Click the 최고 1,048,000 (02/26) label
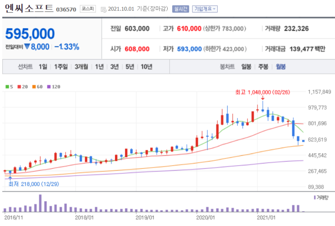Image resolution: width=335 pixels, height=226 pixels. [x=262, y=92]
